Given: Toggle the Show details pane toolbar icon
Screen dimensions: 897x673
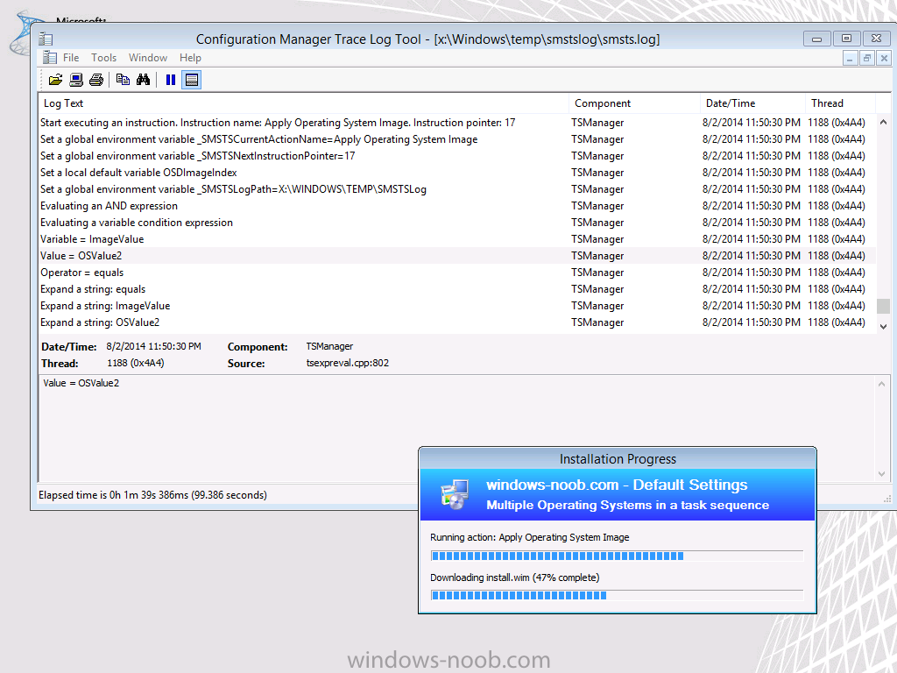Looking at the screenshot, I should [192, 80].
